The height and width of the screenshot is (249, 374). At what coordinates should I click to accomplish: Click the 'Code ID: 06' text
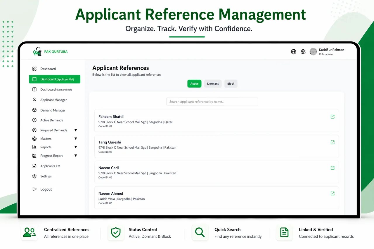tap(105, 203)
